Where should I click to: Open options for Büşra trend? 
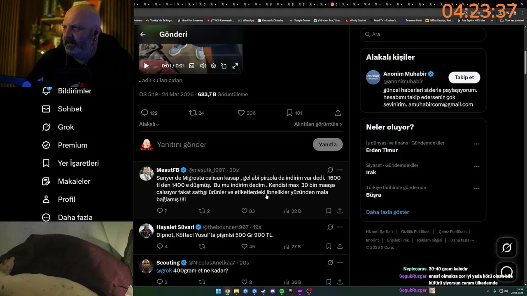477,189
